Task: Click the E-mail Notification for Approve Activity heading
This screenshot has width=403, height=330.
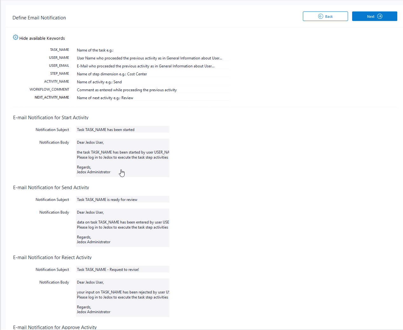Action: point(55,327)
